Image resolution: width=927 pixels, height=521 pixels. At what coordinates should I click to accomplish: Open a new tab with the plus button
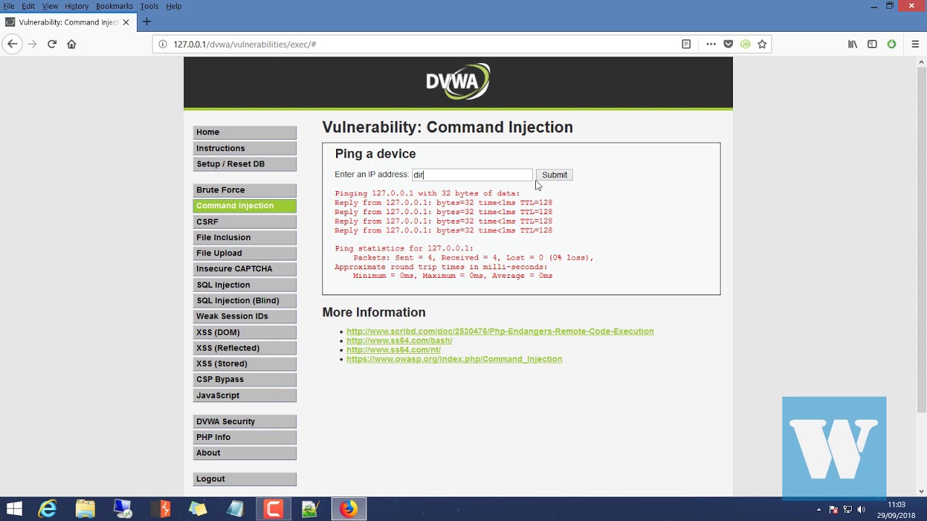146,22
